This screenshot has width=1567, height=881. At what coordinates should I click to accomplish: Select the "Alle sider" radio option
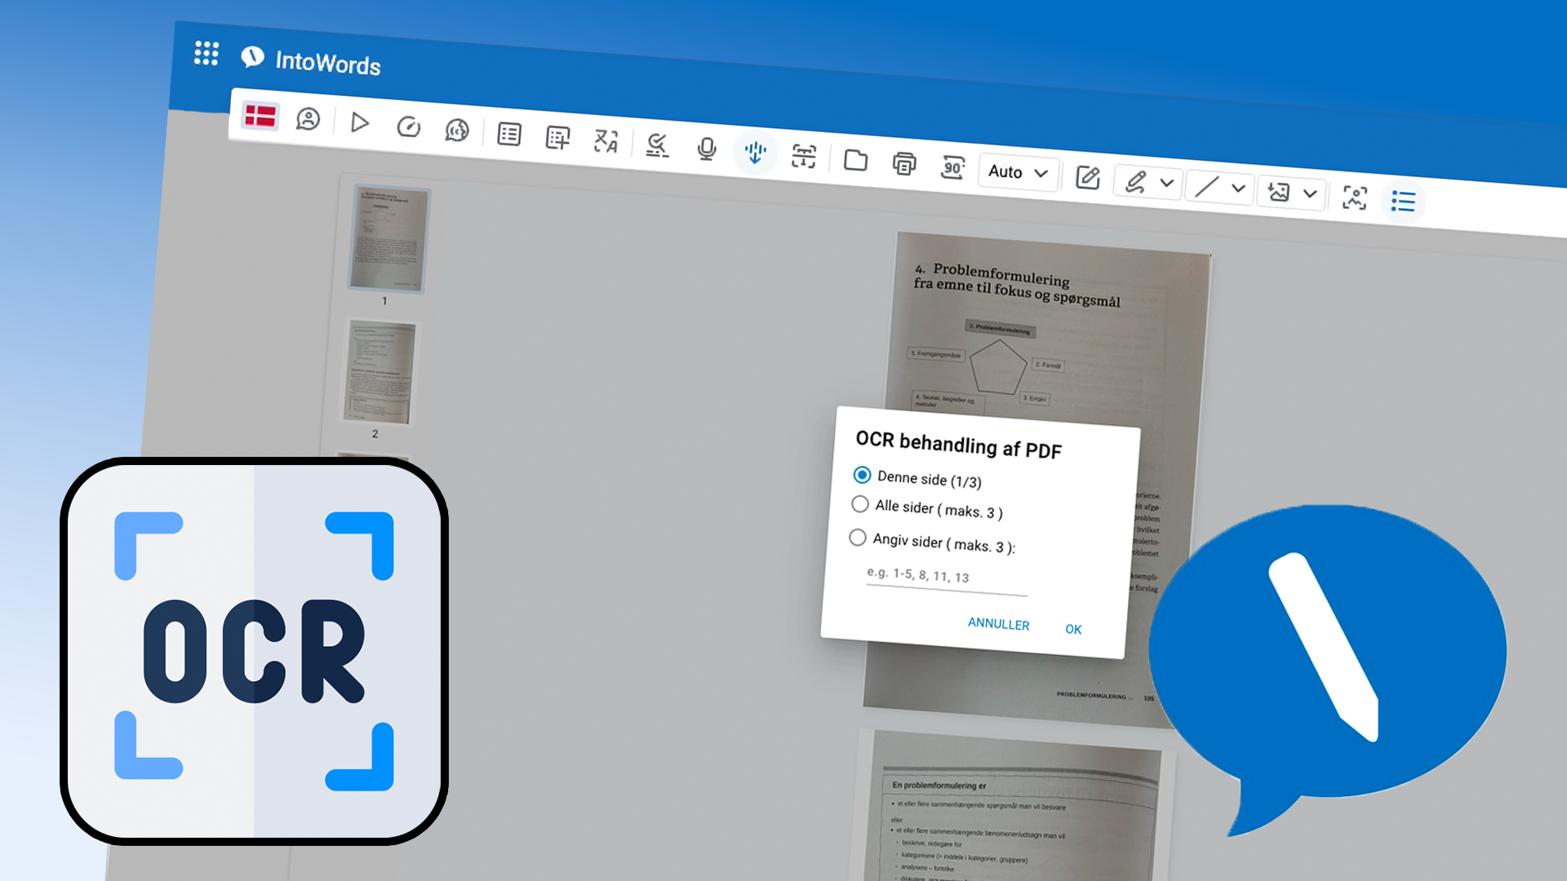click(x=859, y=504)
